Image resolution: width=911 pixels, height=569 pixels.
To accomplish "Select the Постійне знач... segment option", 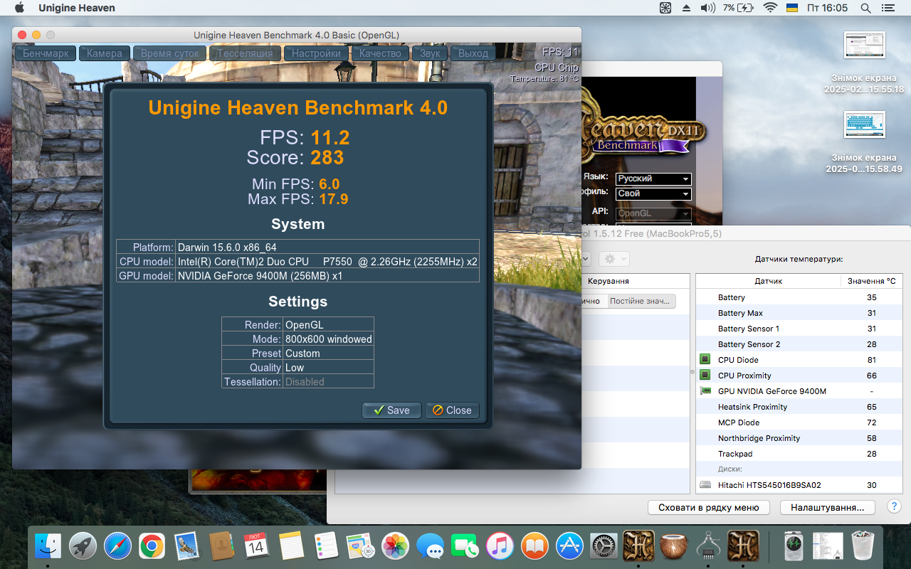I will [x=639, y=301].
